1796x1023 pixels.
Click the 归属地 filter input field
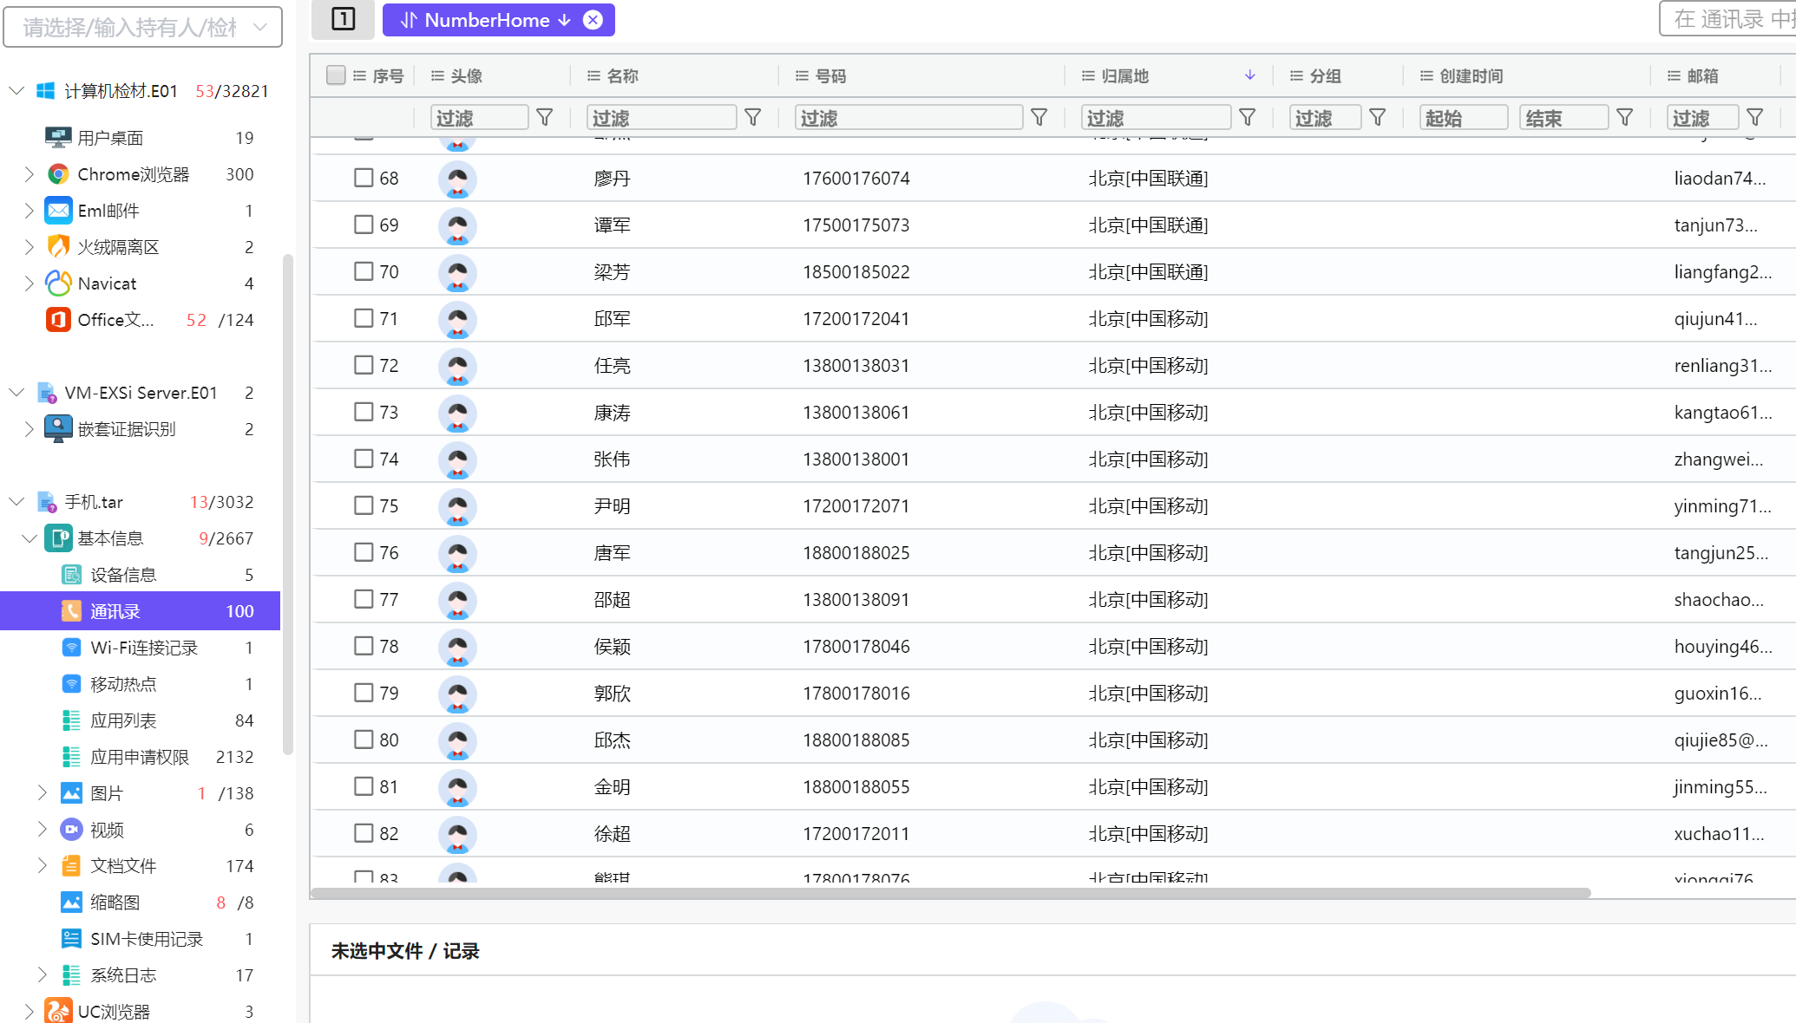pos(1155,117)
